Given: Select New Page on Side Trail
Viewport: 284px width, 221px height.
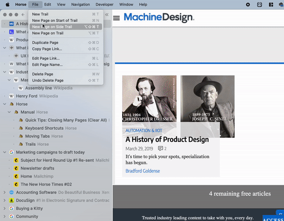Looking at the screenshot, I should point(66,27).
